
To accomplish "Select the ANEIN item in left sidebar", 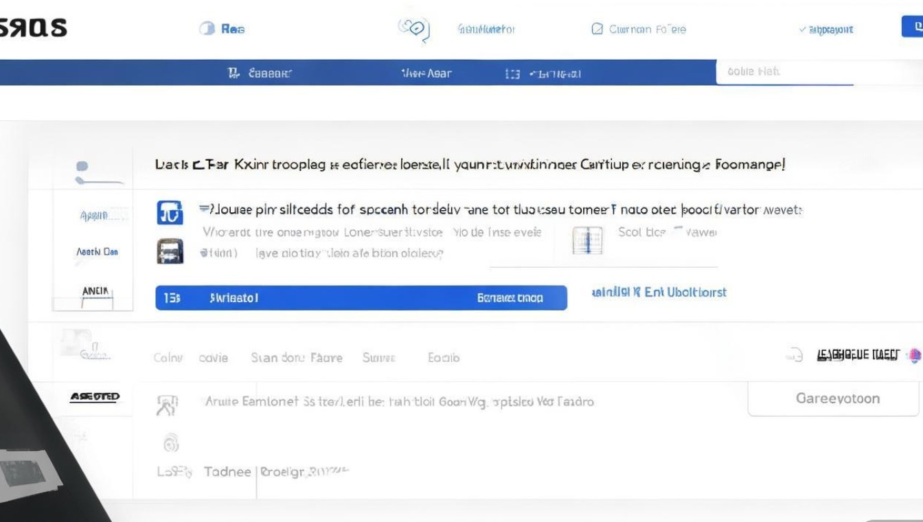I will pos(97,291).
